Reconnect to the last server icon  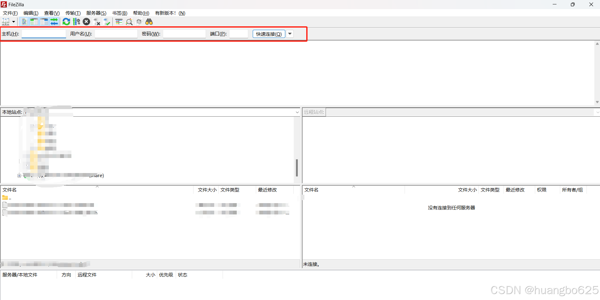point(107,22)
